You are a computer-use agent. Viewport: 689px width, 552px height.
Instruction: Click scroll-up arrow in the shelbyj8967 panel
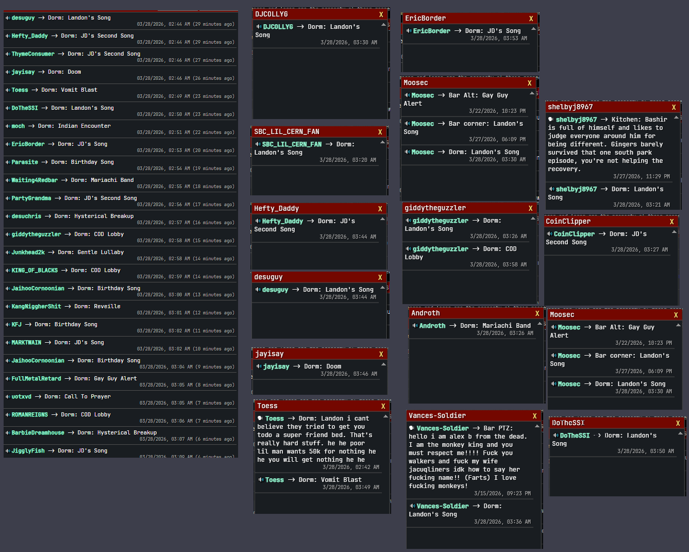pyautogui.click(x=677, y=118)
